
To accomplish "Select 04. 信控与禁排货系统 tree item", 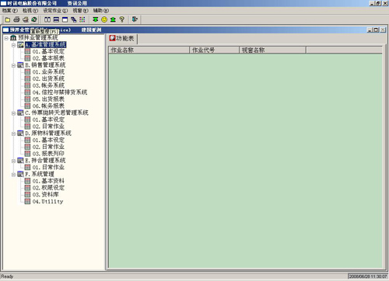I will click(x=60, y=92).
